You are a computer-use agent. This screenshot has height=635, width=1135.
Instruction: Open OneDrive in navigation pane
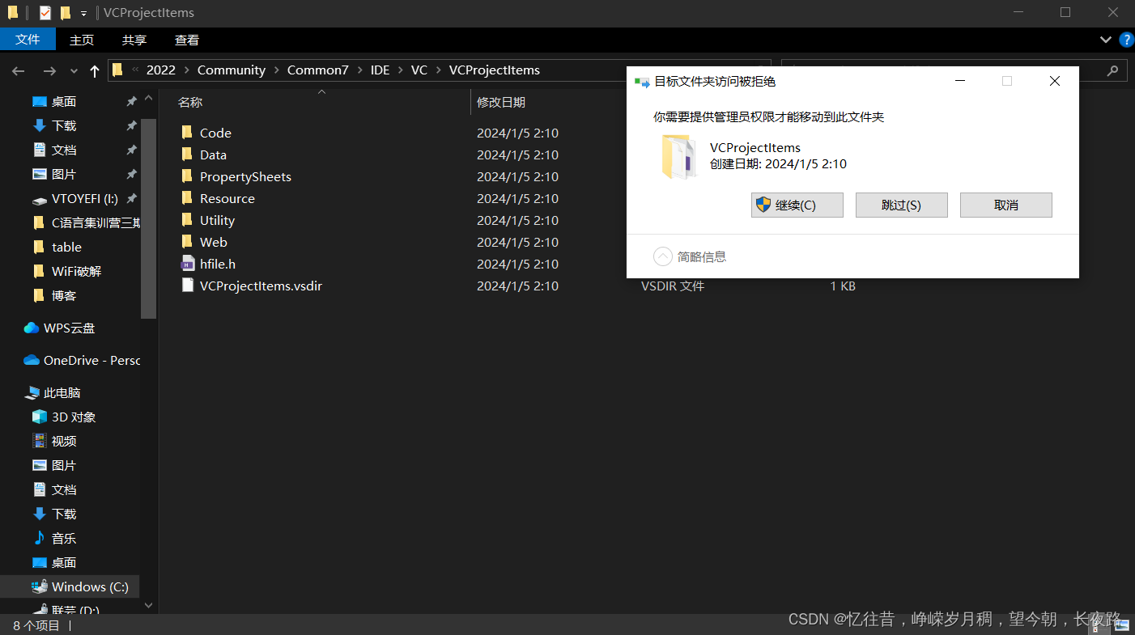coord(83,360)
